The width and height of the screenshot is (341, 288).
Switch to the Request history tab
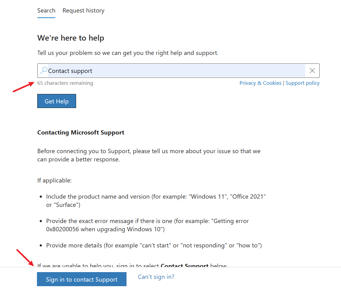[83, 10]
